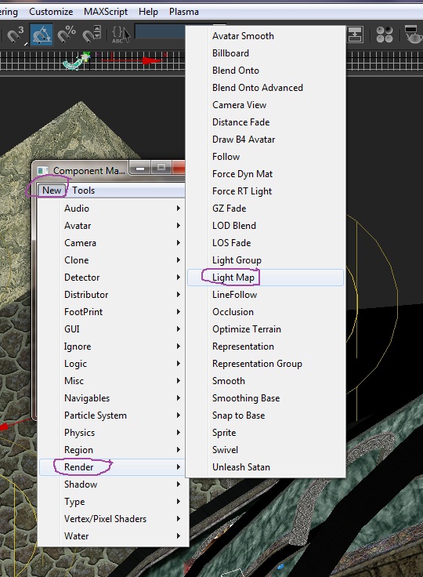The width and height of the screenshot is (423, 577).
Task: Toggle the Spinner Snap icon
Action: pyautogui.click(x=92, y=34)
